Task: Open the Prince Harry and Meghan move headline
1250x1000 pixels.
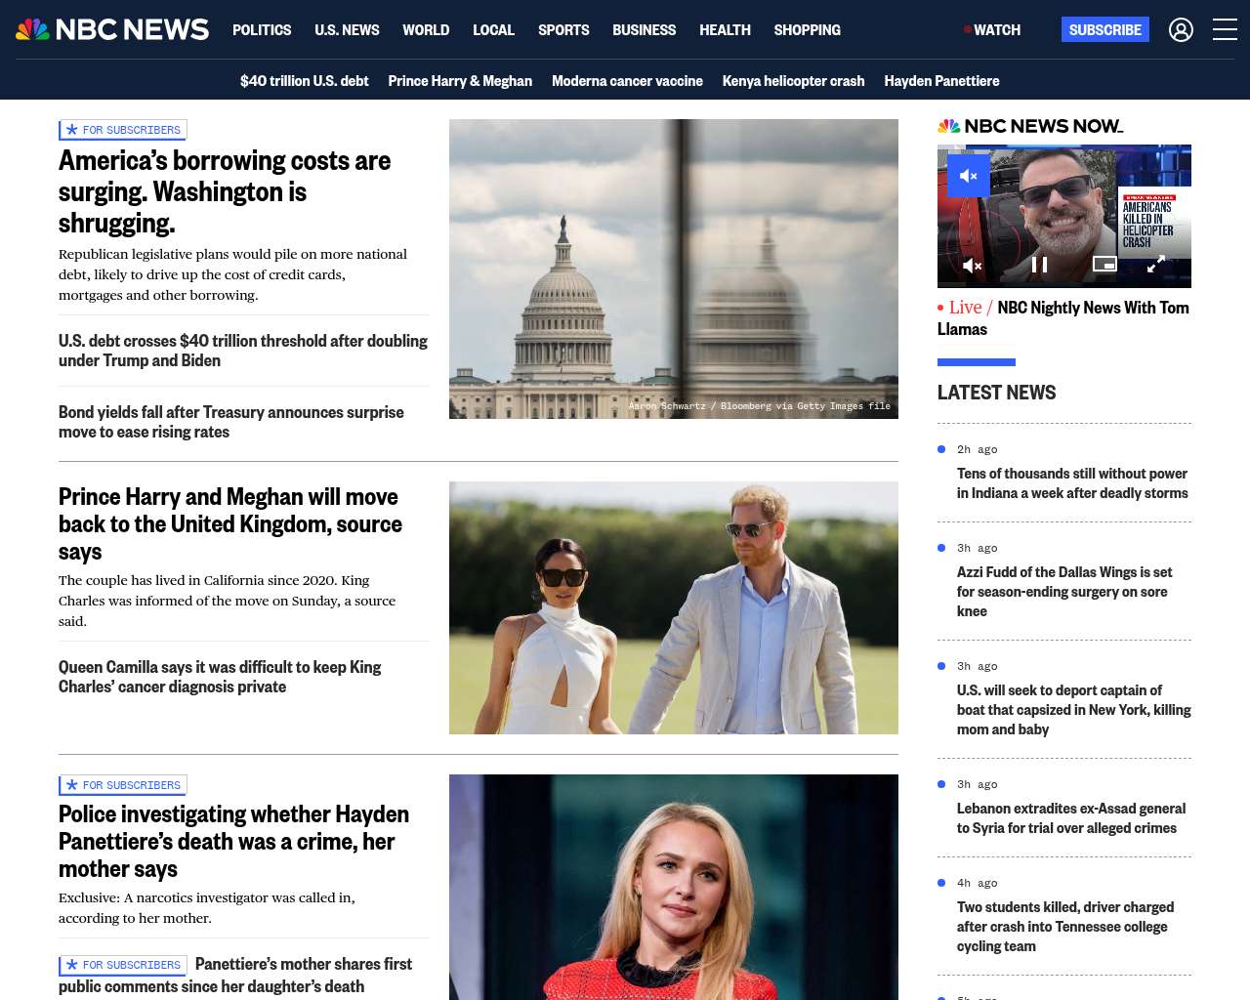Action: 230,524
